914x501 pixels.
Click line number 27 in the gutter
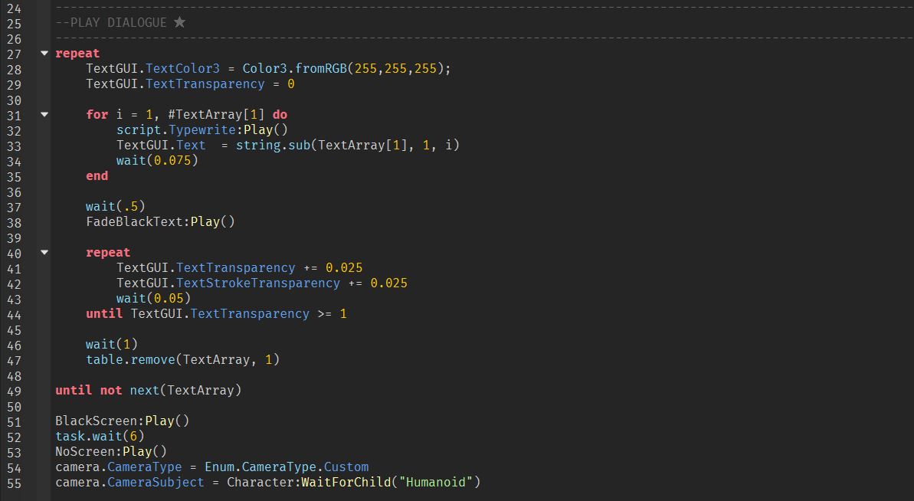click(x=14, y=54)
